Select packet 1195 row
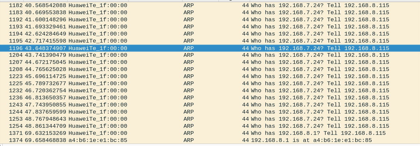 click(210, 41)
